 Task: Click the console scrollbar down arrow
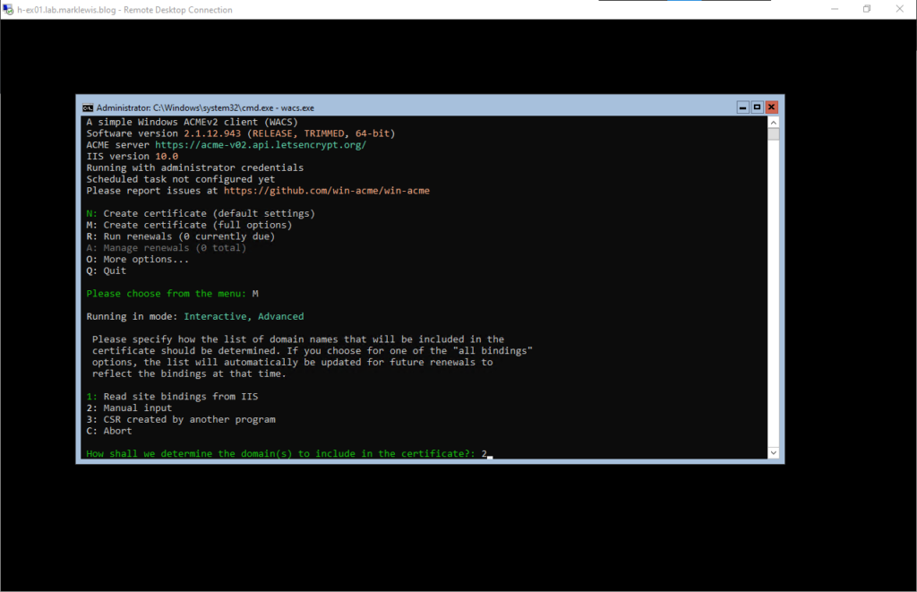pos(773,453)
